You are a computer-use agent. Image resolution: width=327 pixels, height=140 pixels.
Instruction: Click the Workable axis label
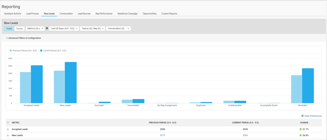303,105
